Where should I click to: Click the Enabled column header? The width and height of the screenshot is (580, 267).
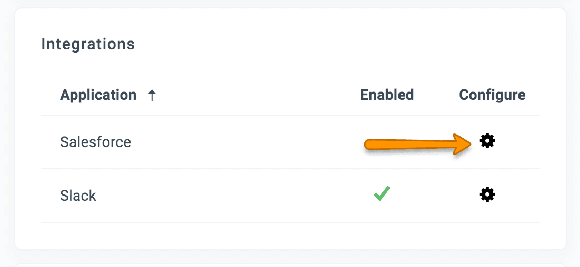tap(387, 95)
